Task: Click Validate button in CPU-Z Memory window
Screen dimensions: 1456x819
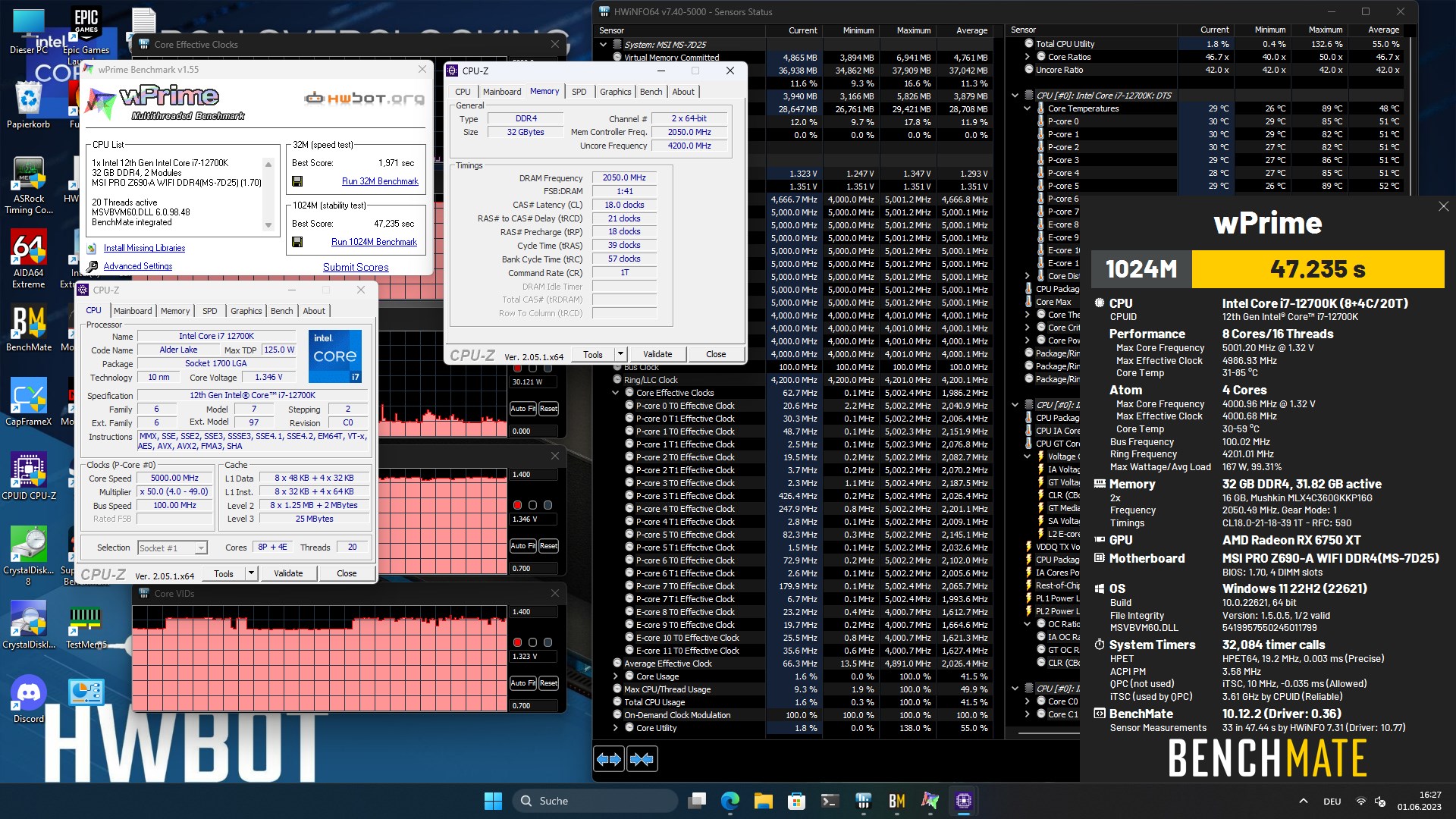Action: point(657,354)
